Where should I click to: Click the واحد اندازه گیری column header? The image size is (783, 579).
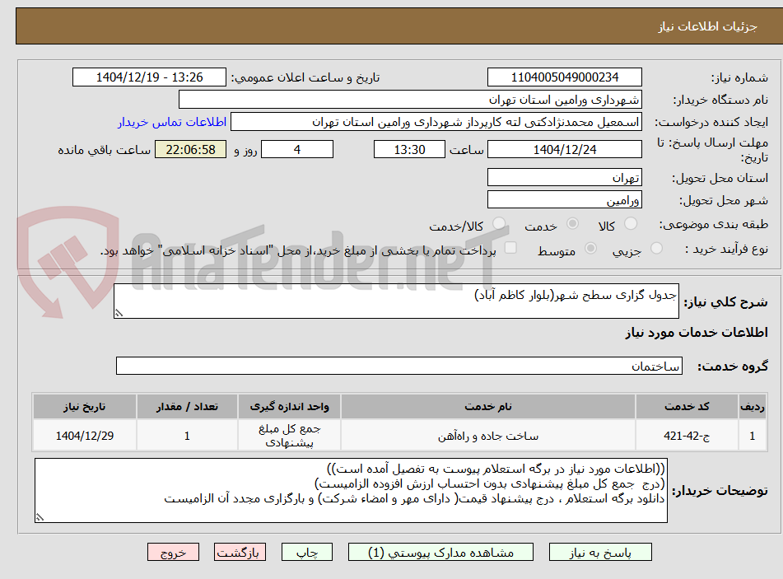tap(290, 407)
